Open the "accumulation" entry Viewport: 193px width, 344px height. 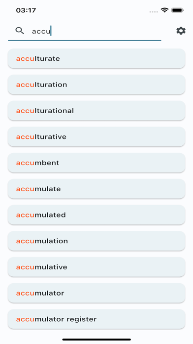click(x=96, y=241)
